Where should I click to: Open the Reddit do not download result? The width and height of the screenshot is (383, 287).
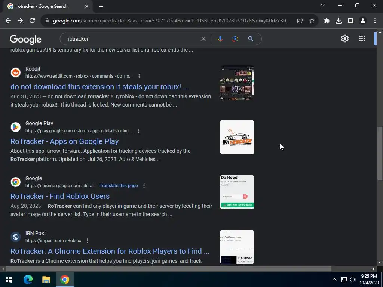(99, 87)
